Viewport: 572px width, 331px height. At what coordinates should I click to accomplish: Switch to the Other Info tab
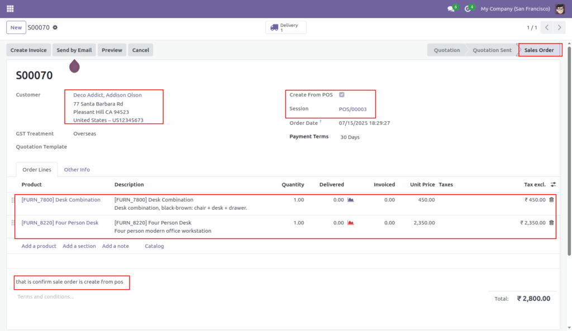click(77, 170)
